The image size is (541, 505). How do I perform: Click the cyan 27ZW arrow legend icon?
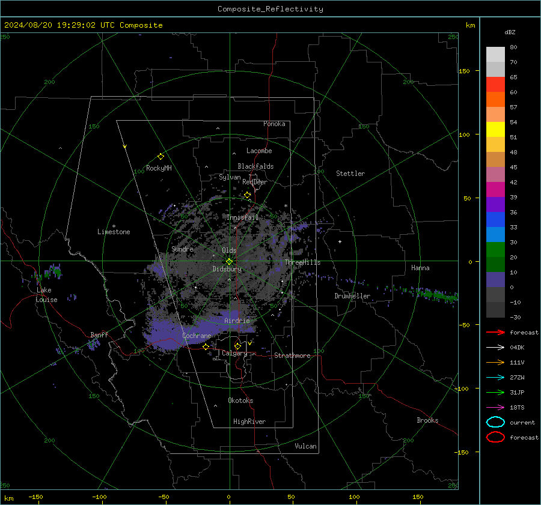pyautogui.click(x=495, y=378)
